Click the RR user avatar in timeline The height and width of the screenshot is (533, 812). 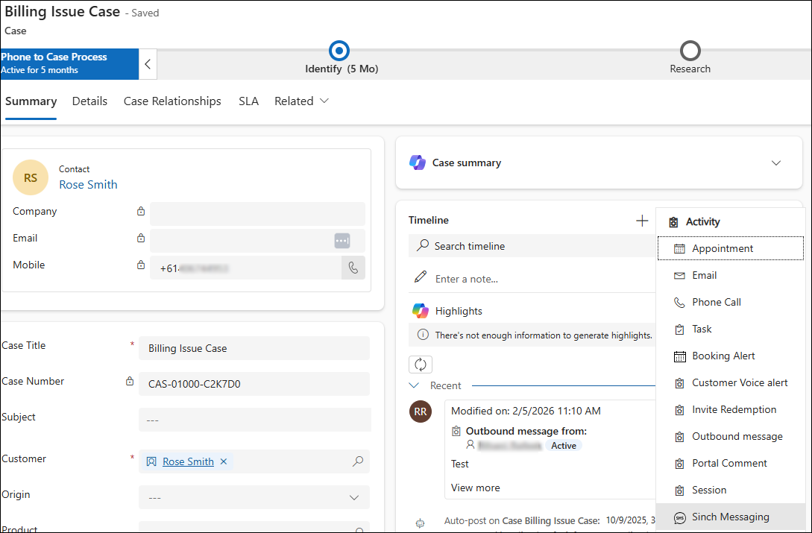421,411
